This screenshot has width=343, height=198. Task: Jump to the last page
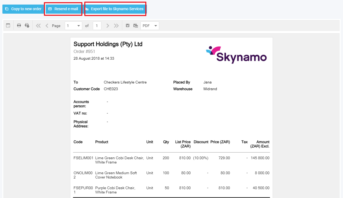point(116,26)
